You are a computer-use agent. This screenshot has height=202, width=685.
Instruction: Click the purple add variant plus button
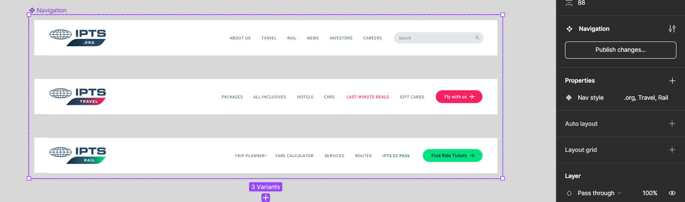[266, 197]
